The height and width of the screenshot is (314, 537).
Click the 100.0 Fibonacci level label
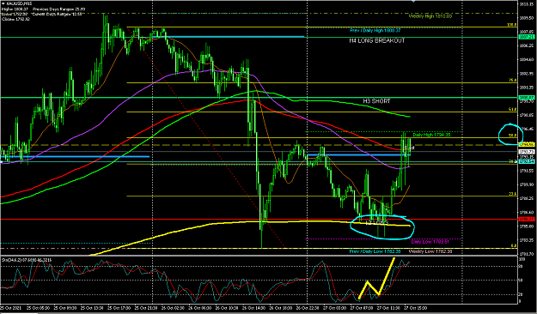(511, 25)
